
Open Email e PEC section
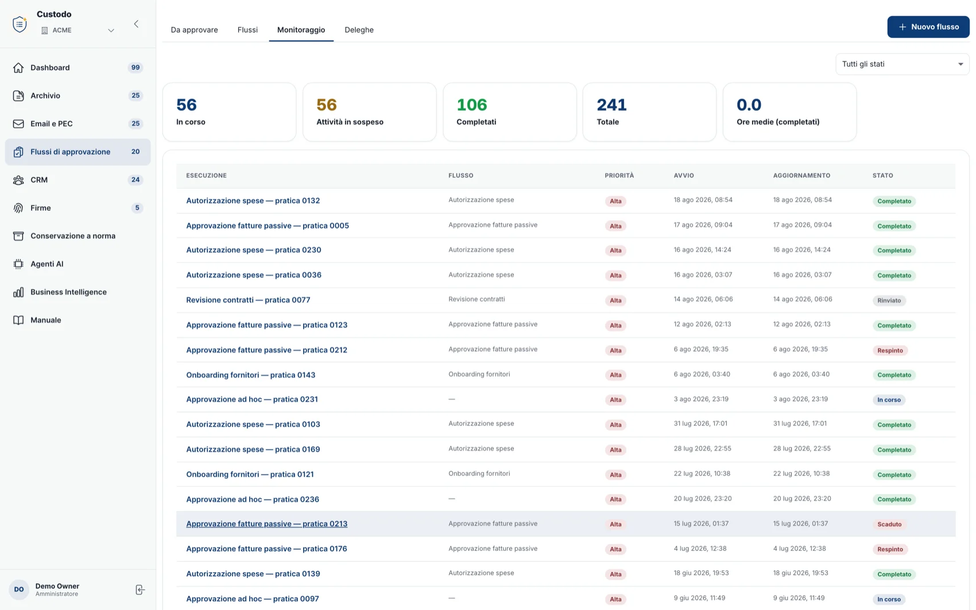click(78, 124)
